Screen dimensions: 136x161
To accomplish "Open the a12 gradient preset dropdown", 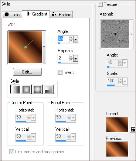I will (x=44, y=47).
